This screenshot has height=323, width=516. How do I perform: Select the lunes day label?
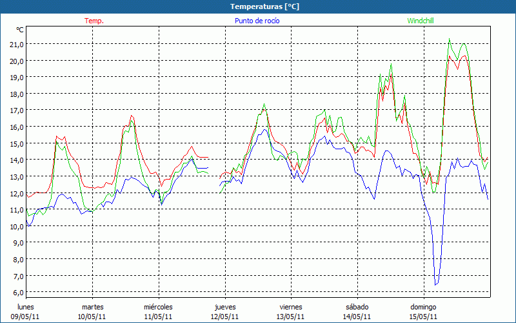[26, 307]
